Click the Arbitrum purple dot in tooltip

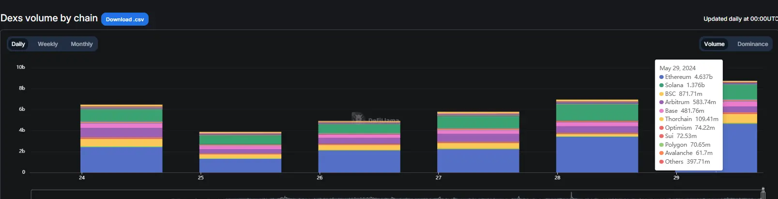[661, 102]
